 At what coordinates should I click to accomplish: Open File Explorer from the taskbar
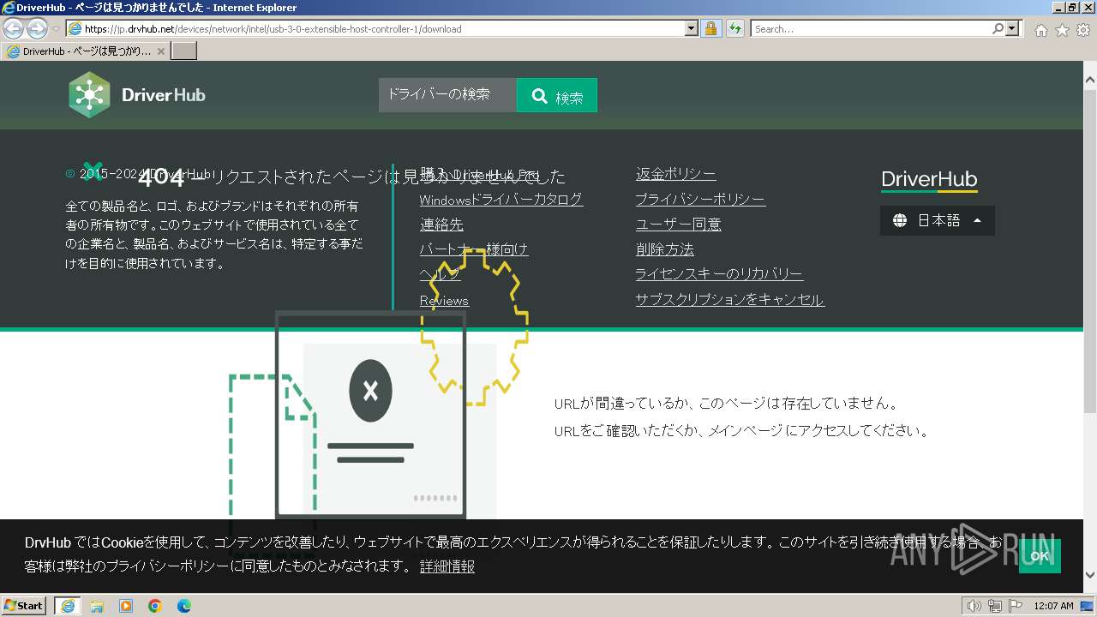coord(97,606)
